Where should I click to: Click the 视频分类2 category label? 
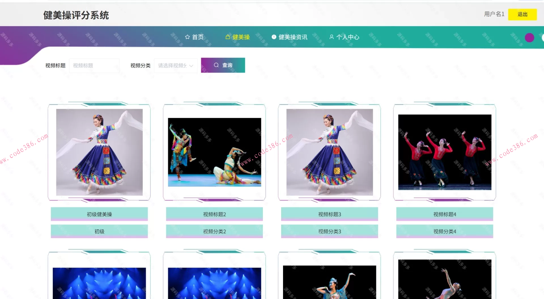point(214,231)
